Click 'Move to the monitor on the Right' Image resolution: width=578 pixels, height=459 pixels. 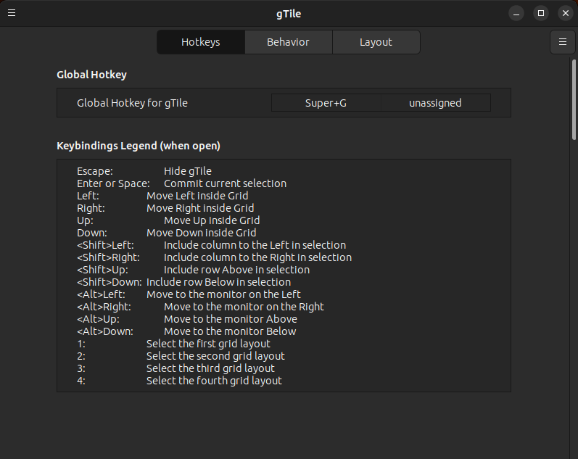click(244, 307)
